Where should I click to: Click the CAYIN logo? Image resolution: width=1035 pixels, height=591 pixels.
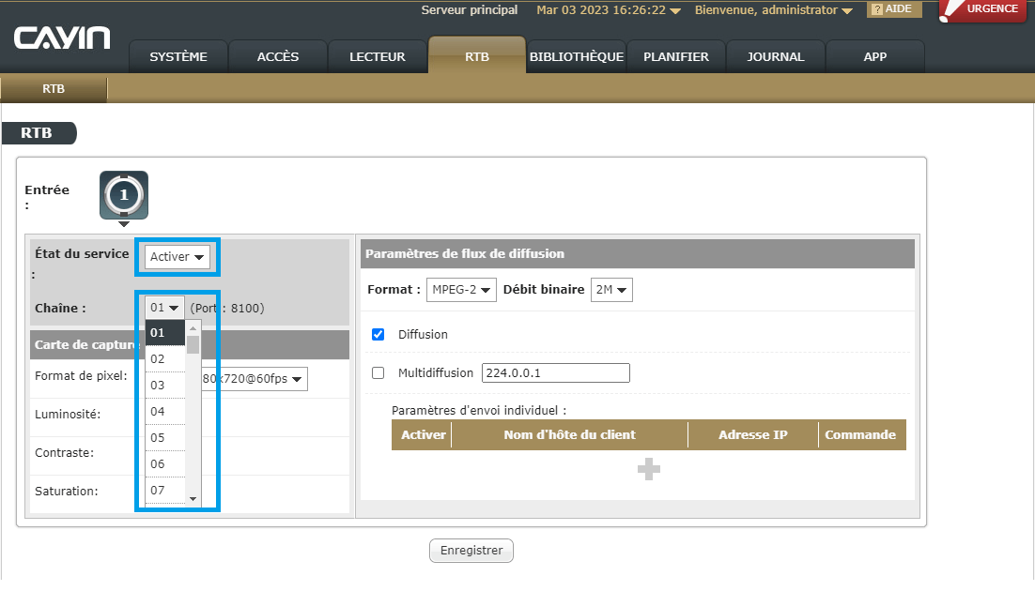[x=62, y=38]
